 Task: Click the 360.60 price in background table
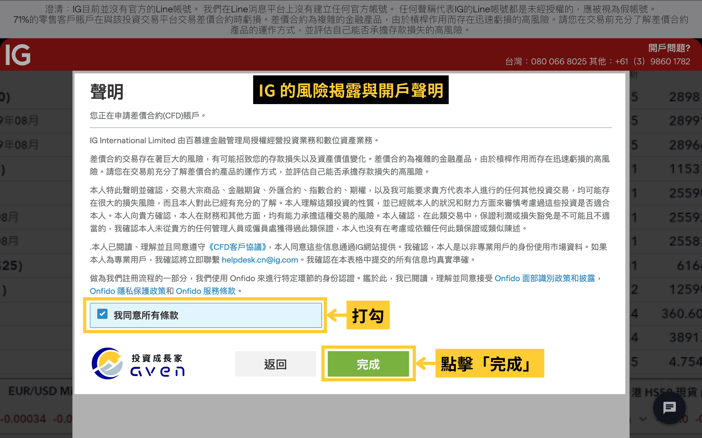[x=681, y=313]
